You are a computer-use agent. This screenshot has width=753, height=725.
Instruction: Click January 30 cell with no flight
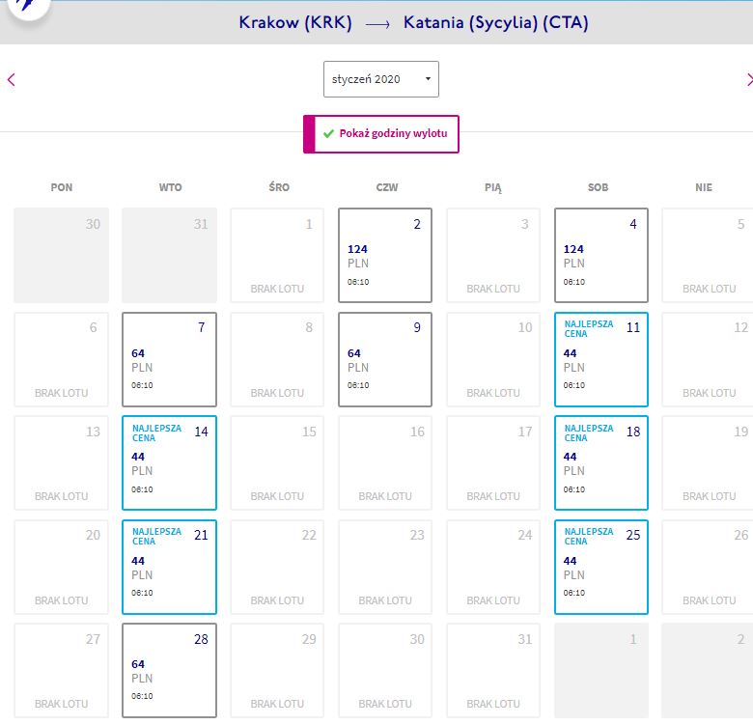[385, 671]
